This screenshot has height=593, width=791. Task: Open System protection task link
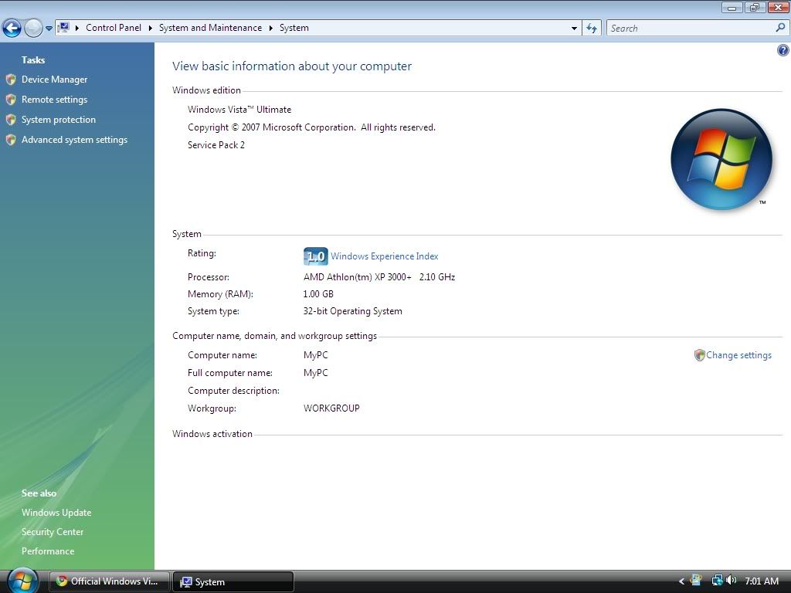pyautogui.click(x=59, y=120)
